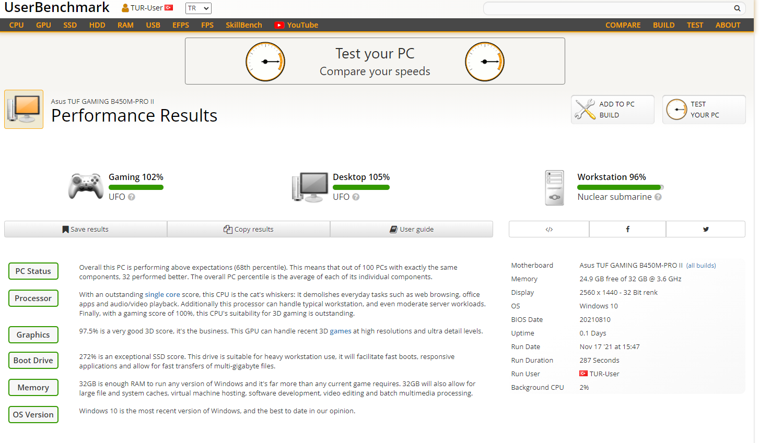The image size is (759, 443).
Task: Open the SSD menu
Action: (70, 25)
